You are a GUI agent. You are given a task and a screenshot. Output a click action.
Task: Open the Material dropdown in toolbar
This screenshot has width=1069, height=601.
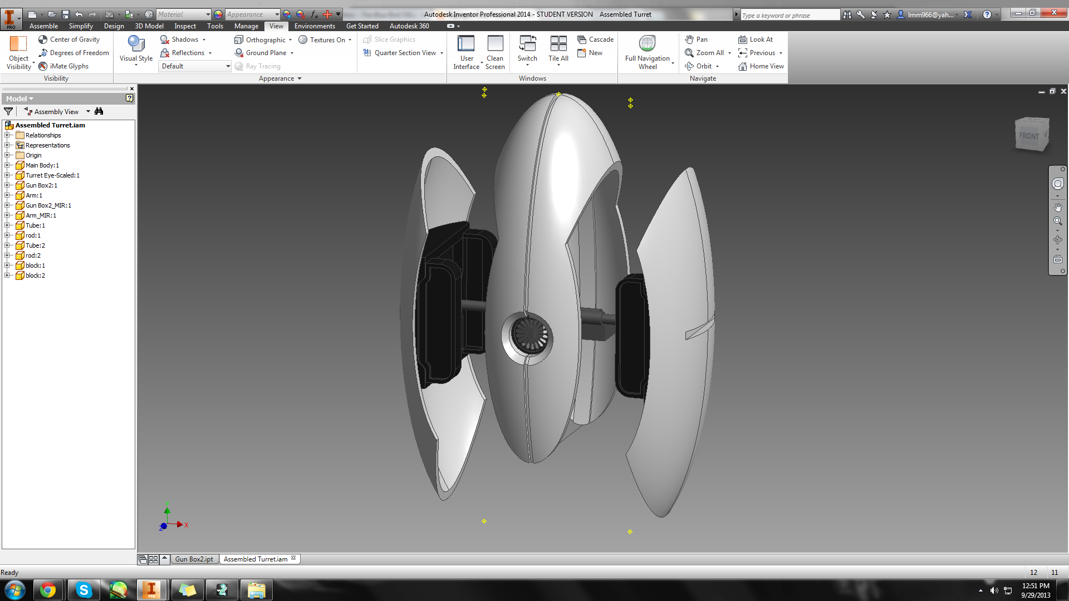click(183, 14)
